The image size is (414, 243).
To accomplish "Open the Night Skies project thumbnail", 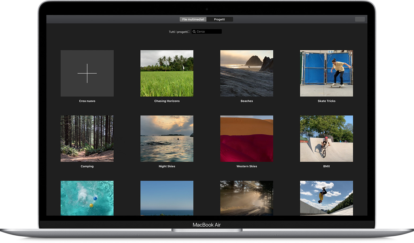I will tap(167, 138).
